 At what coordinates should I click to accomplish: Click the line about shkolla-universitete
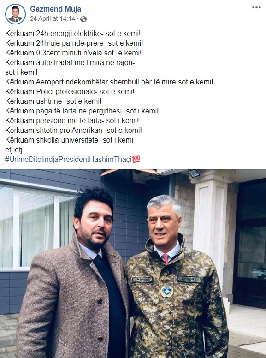(69, 140)
